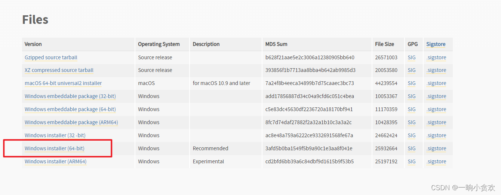Click SIG link for macOS installer
The height and width of the screenshot is (195, 501).
click(412, 83)
